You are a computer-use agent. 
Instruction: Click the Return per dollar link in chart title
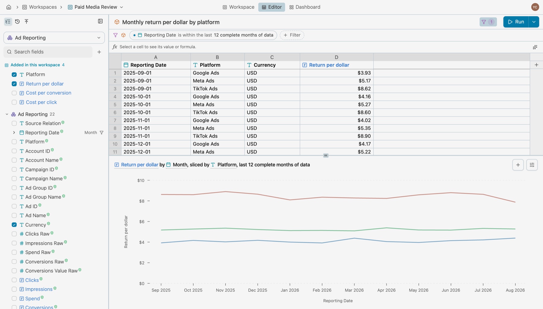140,165
